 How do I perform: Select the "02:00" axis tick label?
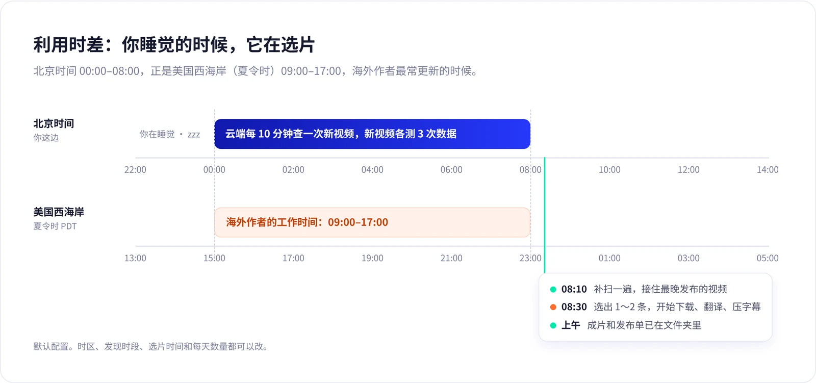[293, 170]
